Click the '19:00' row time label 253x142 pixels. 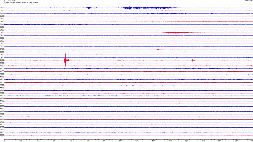(2, 111)
